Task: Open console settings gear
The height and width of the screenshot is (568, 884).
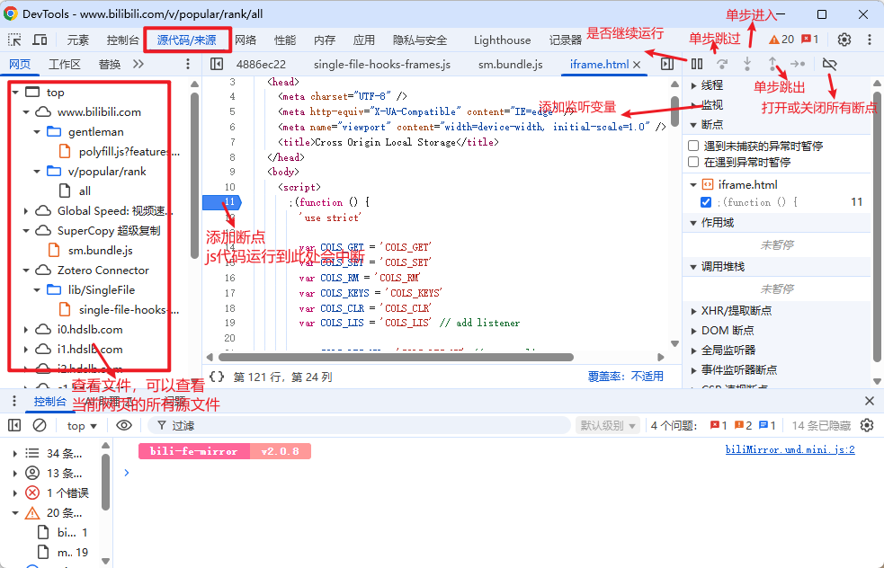Action: 867,425
